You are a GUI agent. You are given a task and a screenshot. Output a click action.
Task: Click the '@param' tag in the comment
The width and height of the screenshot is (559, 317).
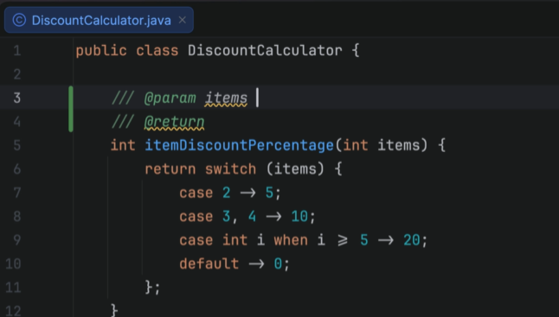pyautogui.click(x=170, y=98)
